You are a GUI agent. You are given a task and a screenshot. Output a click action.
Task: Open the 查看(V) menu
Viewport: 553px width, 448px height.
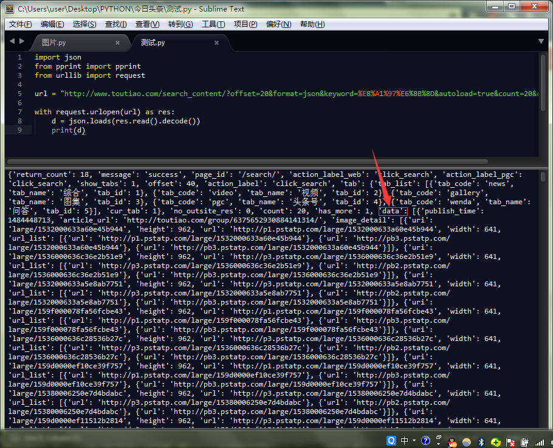[x=148, y=24]
